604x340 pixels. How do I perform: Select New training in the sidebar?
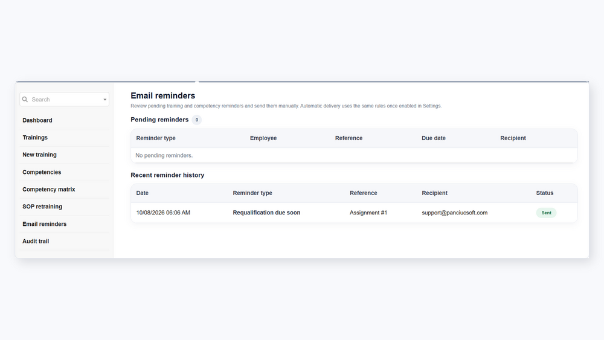pyautogui.click(x=39, y=155)
